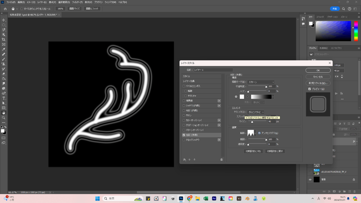Open the Layer (レイヤー) menu
This screenshot has height=203, width=361.
click(42, 2)
